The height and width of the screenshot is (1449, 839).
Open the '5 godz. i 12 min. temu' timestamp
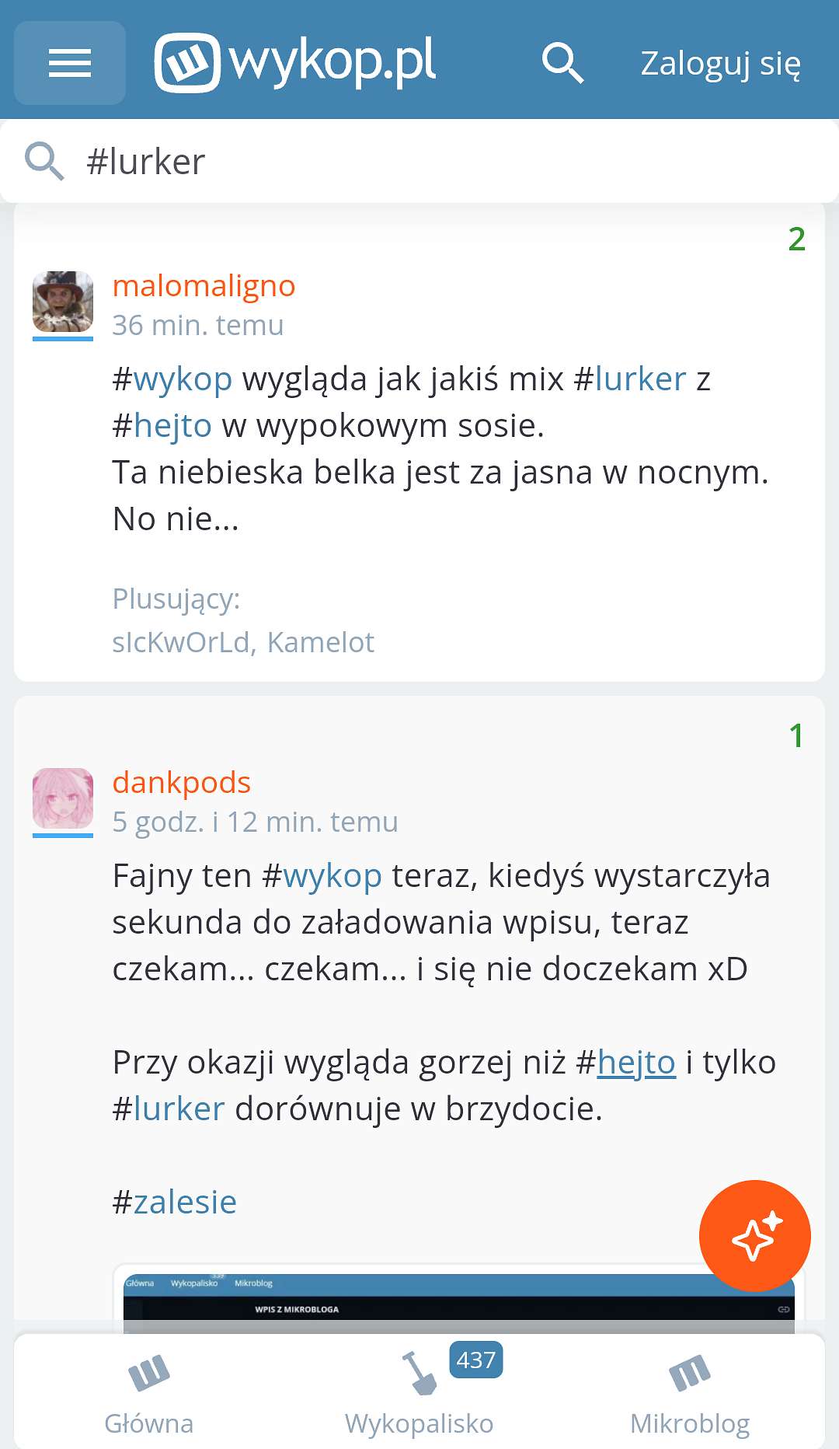click(255, 822)
